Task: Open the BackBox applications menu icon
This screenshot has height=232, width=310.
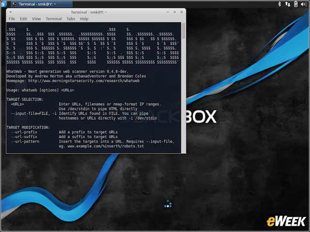Action: (4, 4)
